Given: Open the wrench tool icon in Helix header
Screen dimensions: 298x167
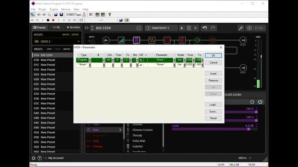Looking at the screenshot, I should (x=241, y=28).
